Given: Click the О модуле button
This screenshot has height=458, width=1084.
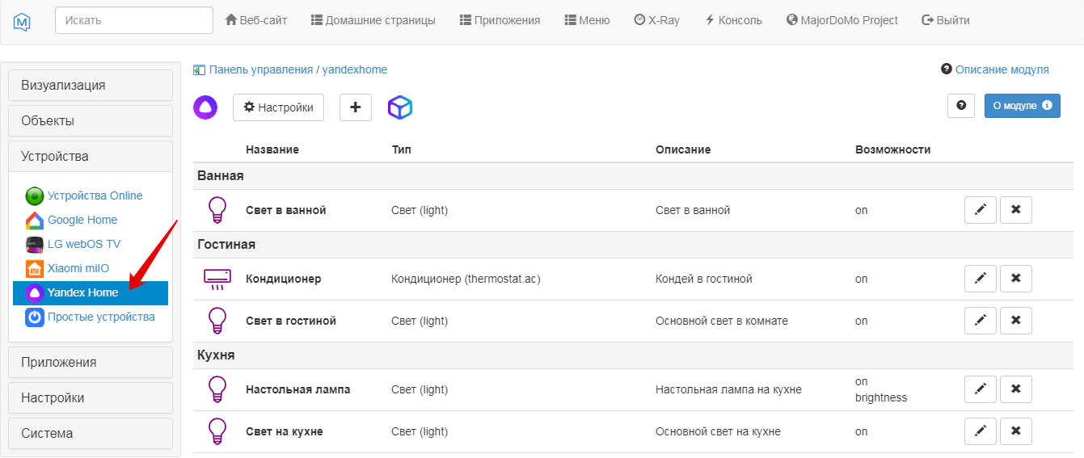Looking at the screenshot, I should click(x=1022, y=106).
